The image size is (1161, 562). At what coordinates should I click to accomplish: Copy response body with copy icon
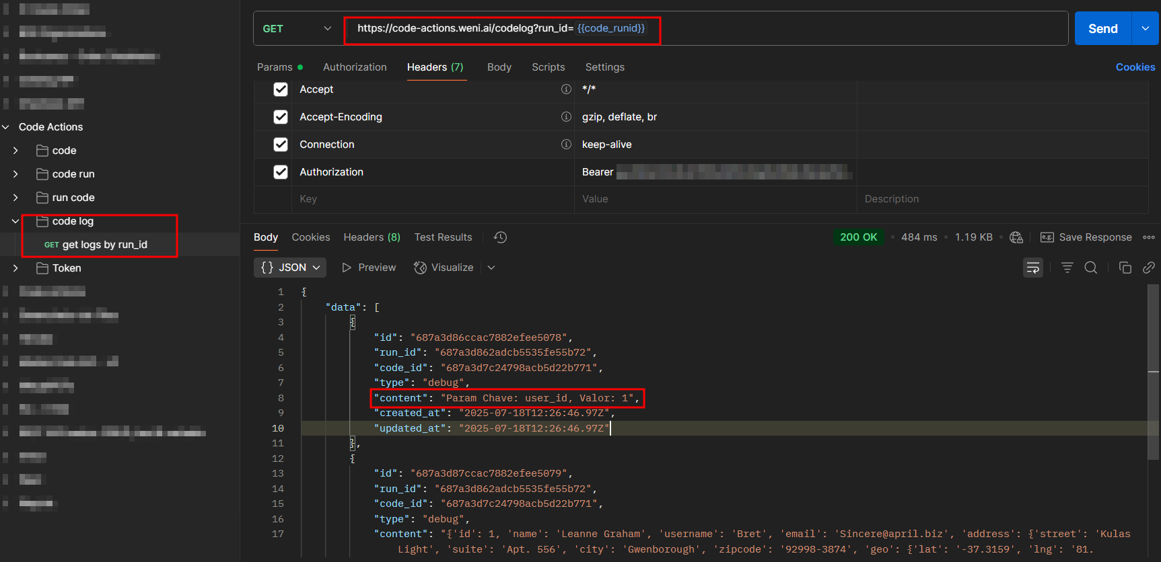[x=1125, y=268]
